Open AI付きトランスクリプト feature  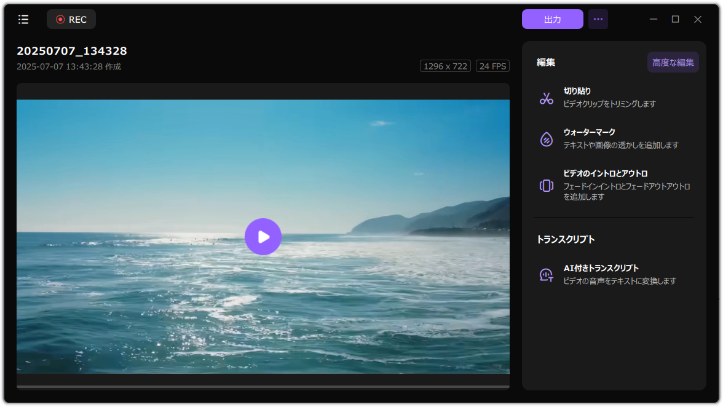pyautogui.click(x=601, y=268)
